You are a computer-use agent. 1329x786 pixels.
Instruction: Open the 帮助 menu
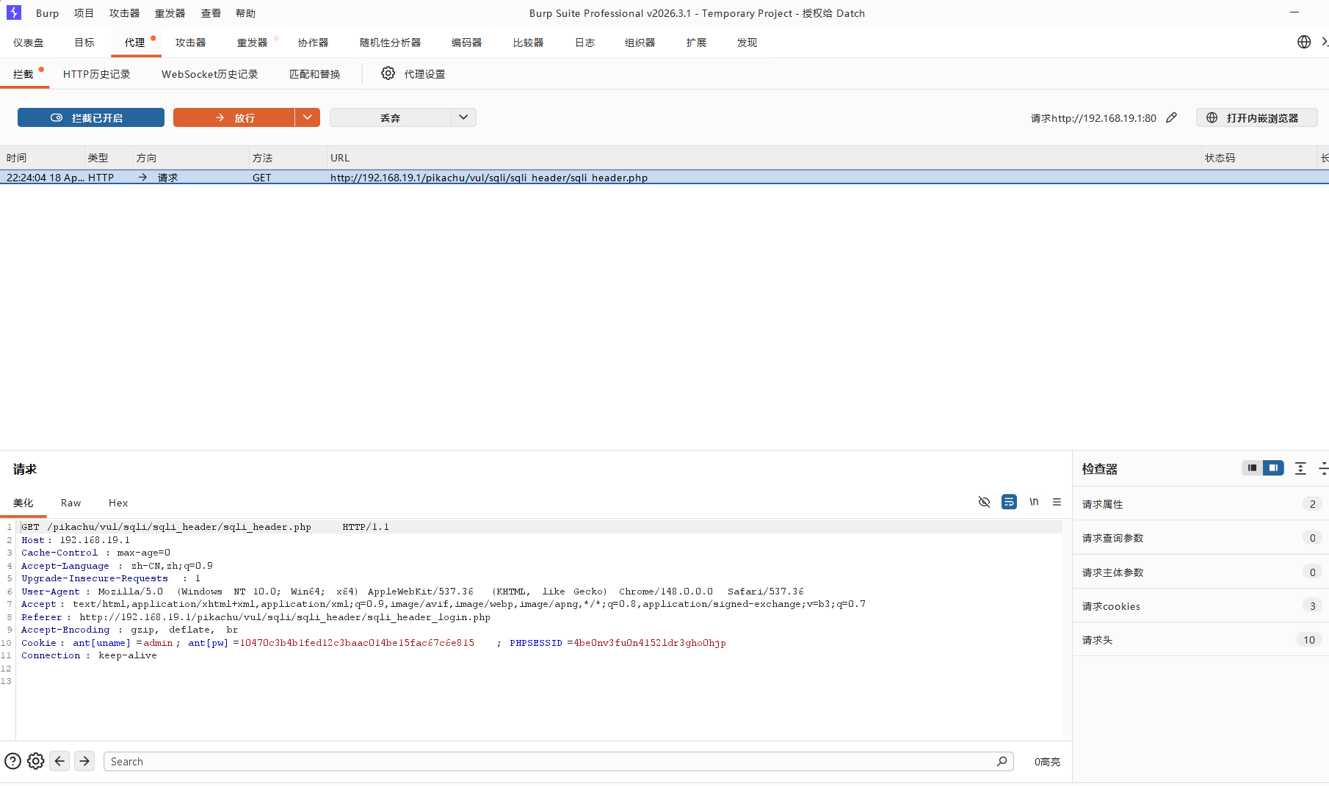[245, 13]
